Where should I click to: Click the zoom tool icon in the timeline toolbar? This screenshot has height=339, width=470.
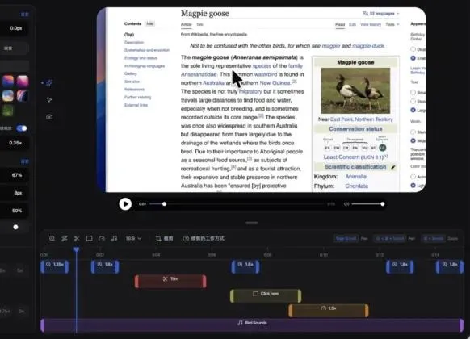pyautogui.click(x=52, y=238)
